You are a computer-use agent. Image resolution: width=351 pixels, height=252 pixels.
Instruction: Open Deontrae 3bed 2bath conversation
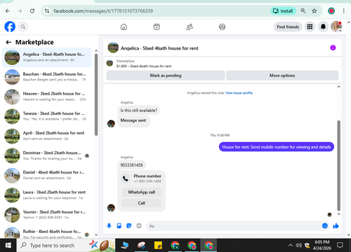pyautogui.click(x=47, y=156)
